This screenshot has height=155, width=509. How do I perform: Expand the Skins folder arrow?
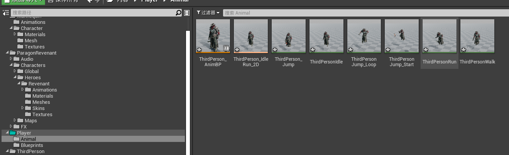point(23,108)
